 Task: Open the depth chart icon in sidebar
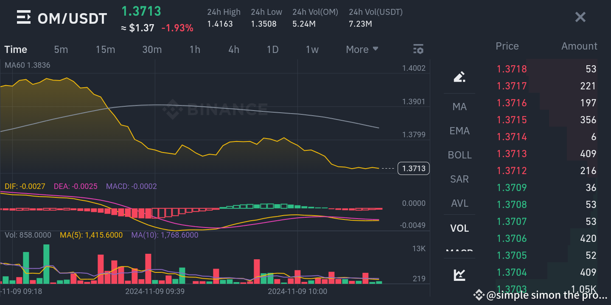pos(460,274)
